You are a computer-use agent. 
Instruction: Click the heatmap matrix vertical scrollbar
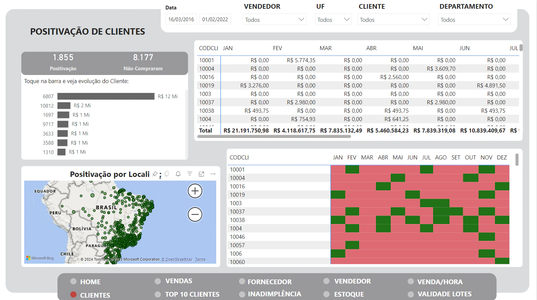[x=517, y=160]
